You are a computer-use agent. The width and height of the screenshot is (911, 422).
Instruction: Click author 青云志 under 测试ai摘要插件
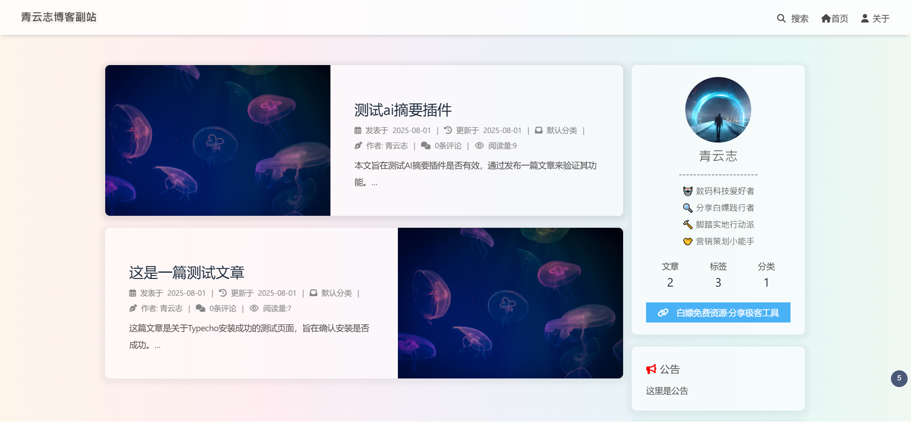pyautogui.click(x=396, y=145)
